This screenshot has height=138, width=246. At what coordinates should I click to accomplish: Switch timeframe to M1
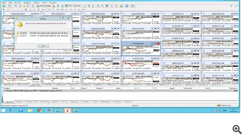pos(50,9)
